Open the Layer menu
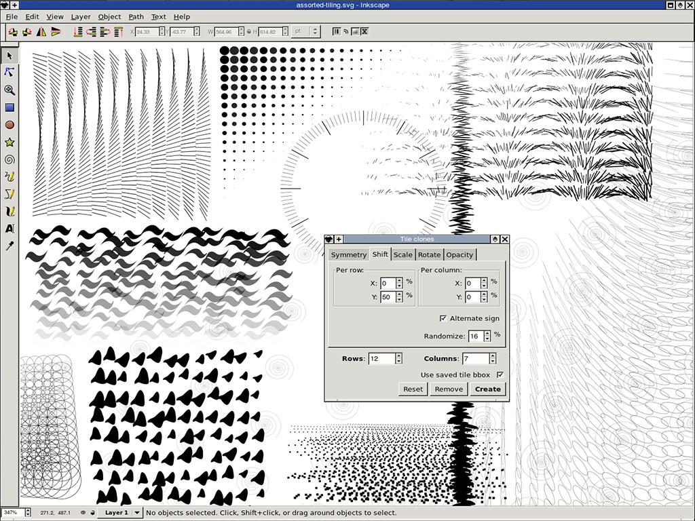This screenshot has width=695, height=521. click(81, 17)
